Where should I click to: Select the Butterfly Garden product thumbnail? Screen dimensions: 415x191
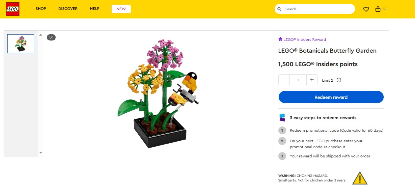(x=20, y=43)
